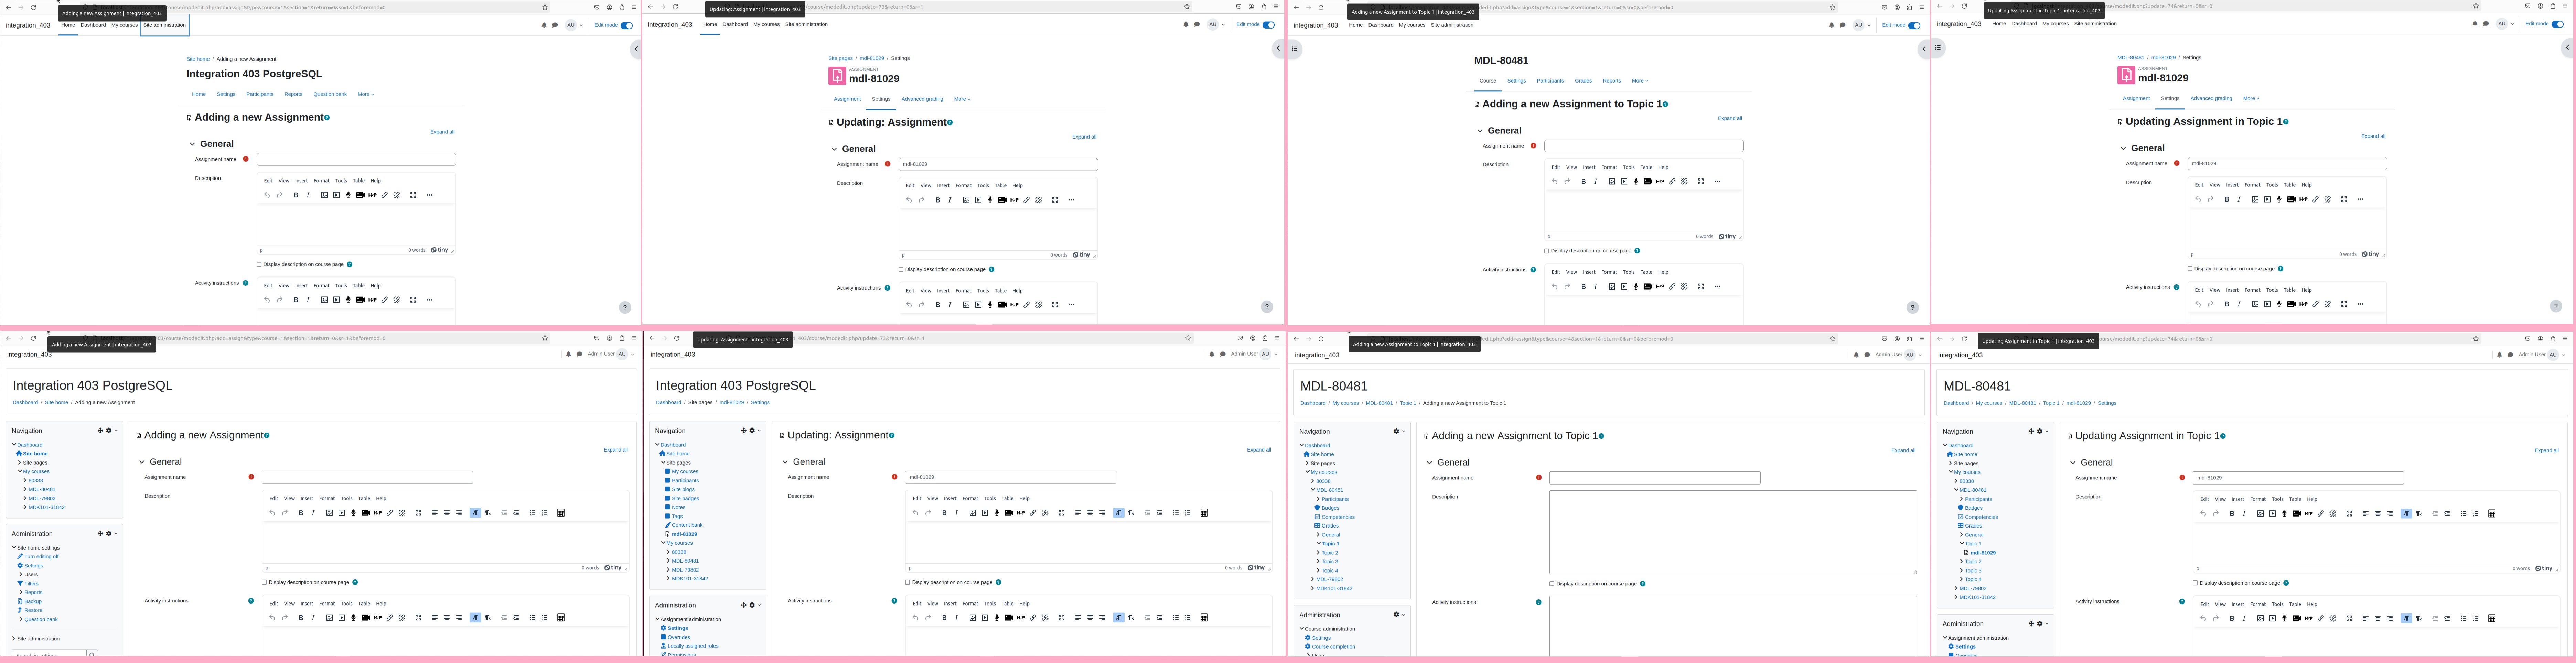Click Fullscreen in Description, Admin-User 'Adding a new Assignment' window
This screenshot has height=663, width=2576.
click(x=418, y=513)
